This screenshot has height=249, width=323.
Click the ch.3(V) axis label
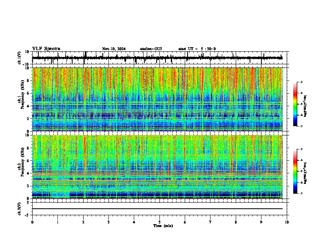click(20, 209)
